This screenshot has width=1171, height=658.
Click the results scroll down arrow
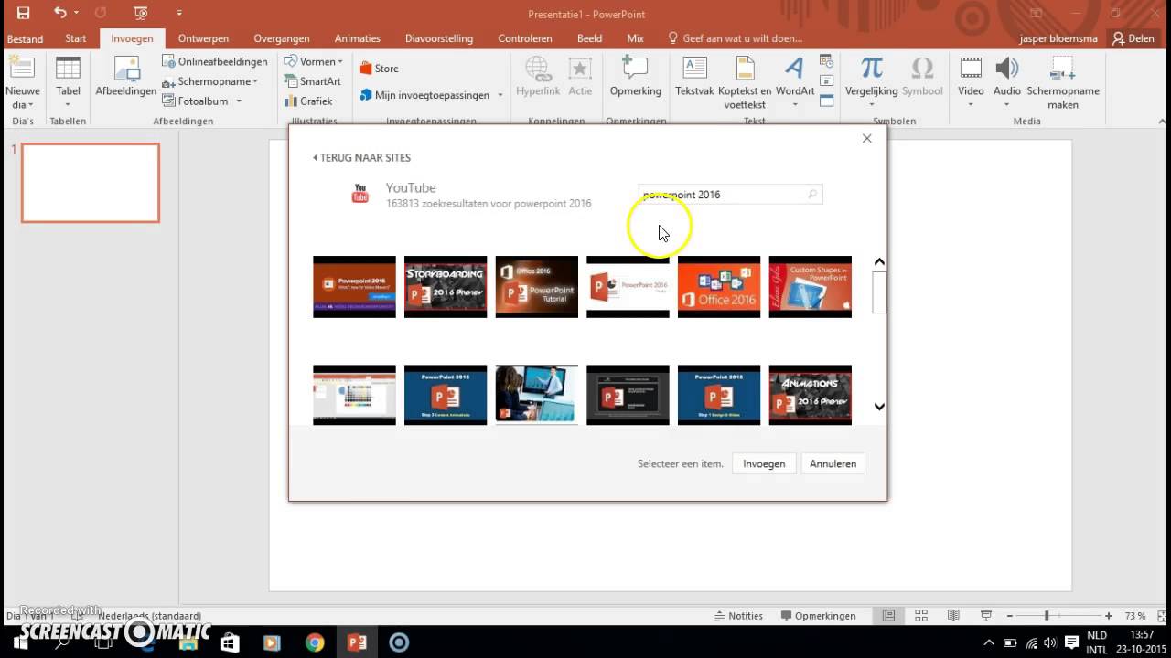[x=879, y=407]
